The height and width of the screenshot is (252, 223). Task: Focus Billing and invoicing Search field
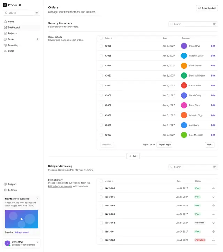[193, 167]
